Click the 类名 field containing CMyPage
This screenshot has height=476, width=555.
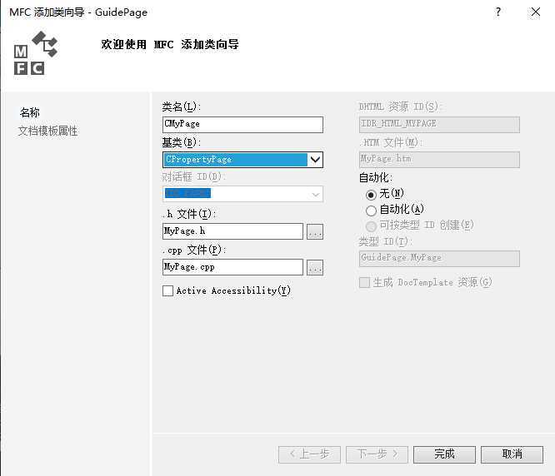[242, 124]
